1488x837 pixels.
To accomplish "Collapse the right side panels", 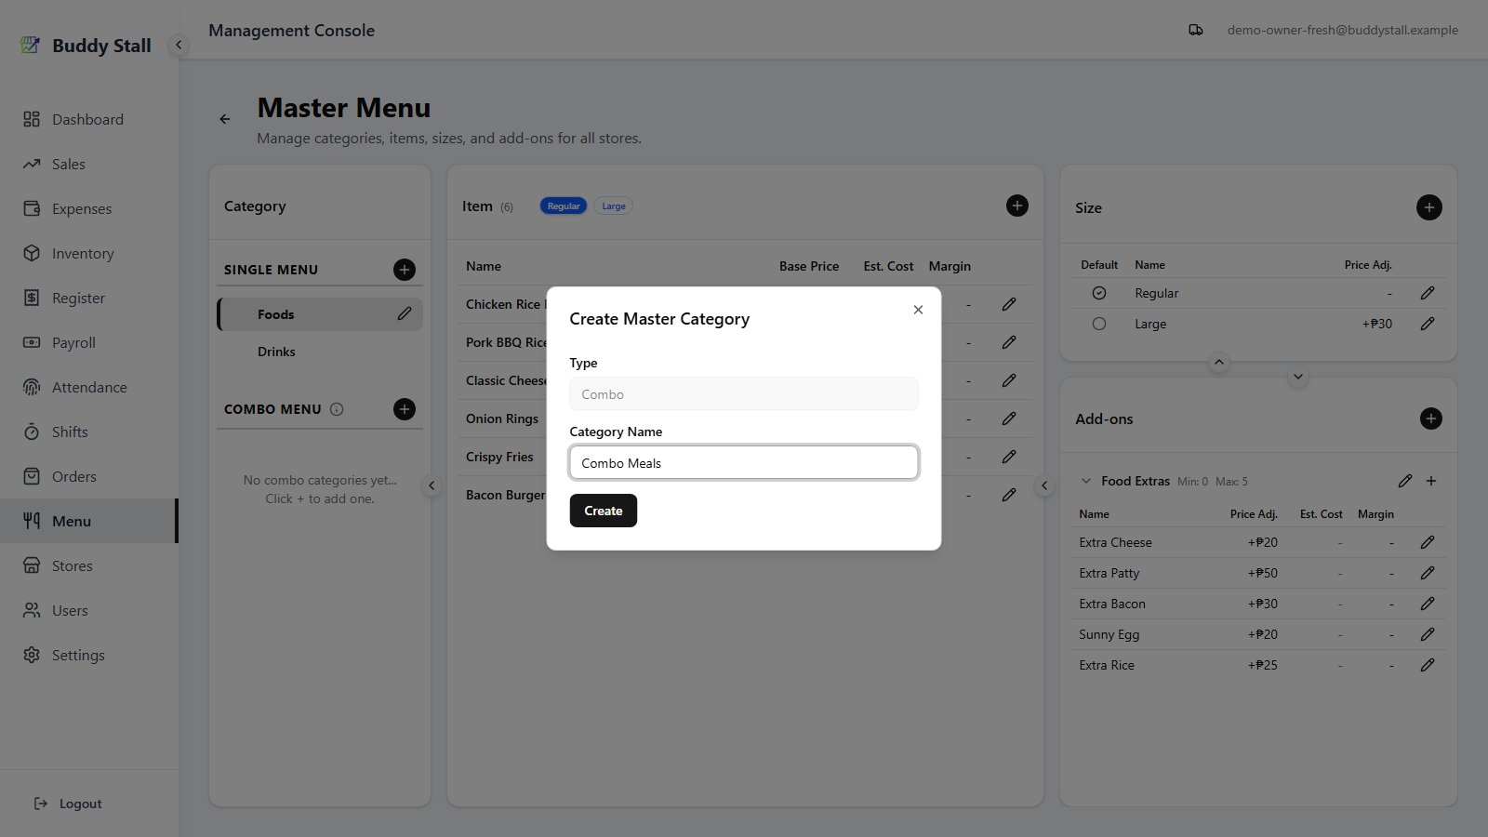I will 1044,485.
